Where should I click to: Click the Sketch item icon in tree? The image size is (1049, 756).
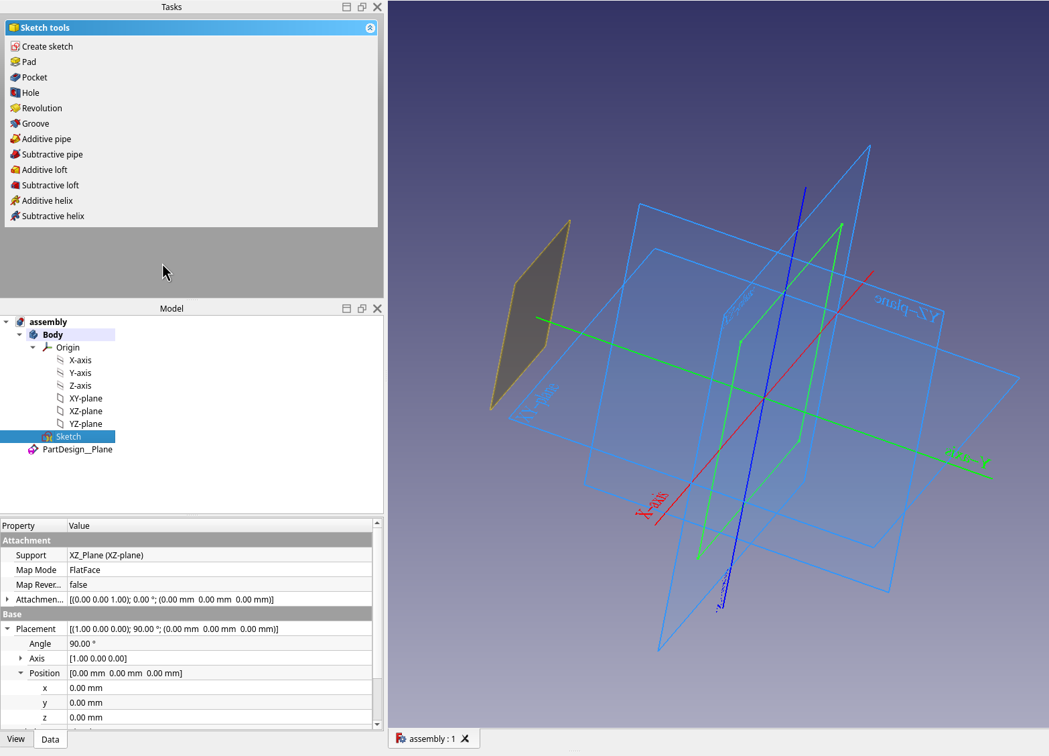pyautogui.click(x=47, y=436)
